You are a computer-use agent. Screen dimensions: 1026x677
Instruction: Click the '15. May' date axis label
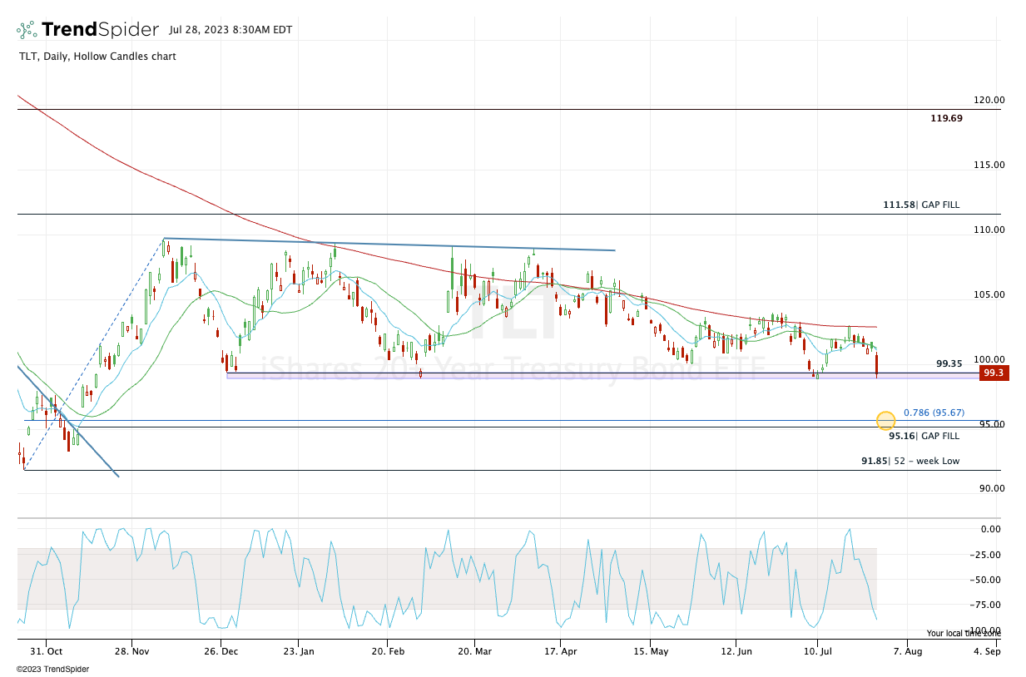coord(651,651)
